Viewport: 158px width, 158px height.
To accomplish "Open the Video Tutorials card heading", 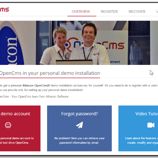I will pos(147,114).
